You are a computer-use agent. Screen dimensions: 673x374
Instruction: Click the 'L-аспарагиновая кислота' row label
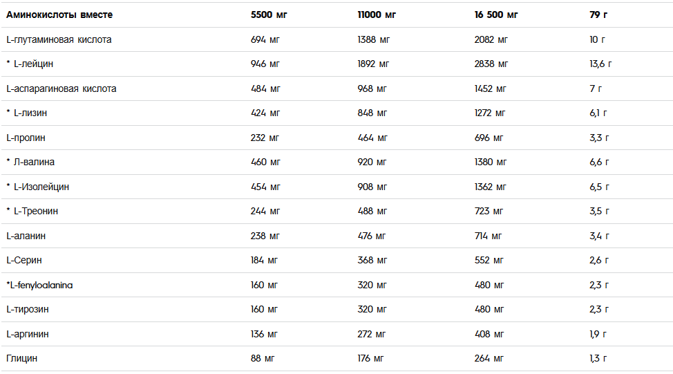point(61,88)
